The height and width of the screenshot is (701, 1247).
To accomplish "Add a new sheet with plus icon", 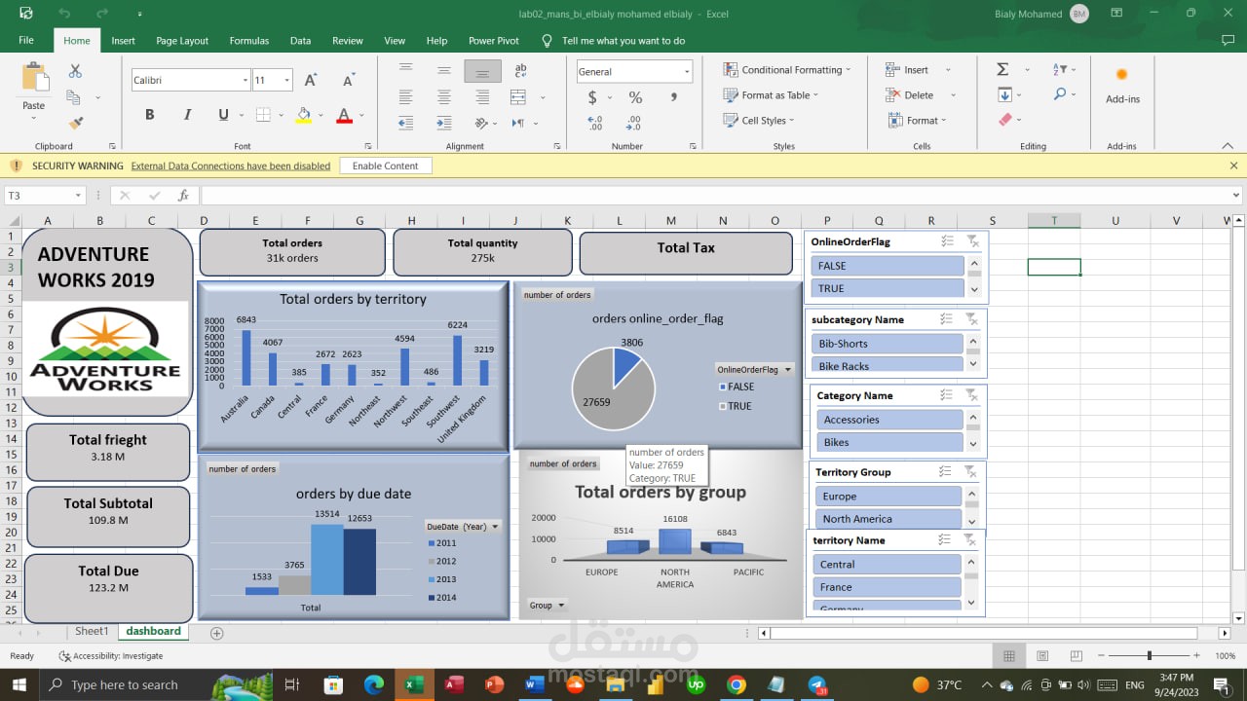I will coord(216,633).
